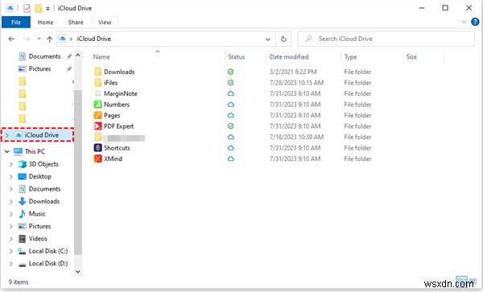
Task: Open Customize Quick Access Toolbar dropdown
Action: (47, 9)
